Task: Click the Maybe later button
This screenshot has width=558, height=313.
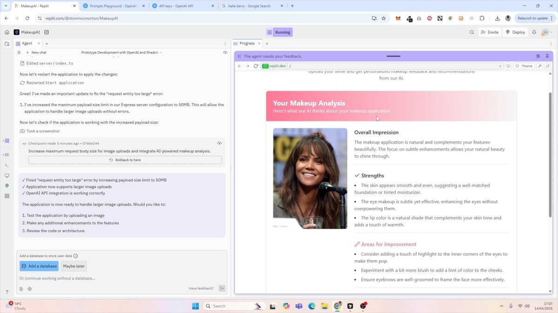Action: click(74, 266)
